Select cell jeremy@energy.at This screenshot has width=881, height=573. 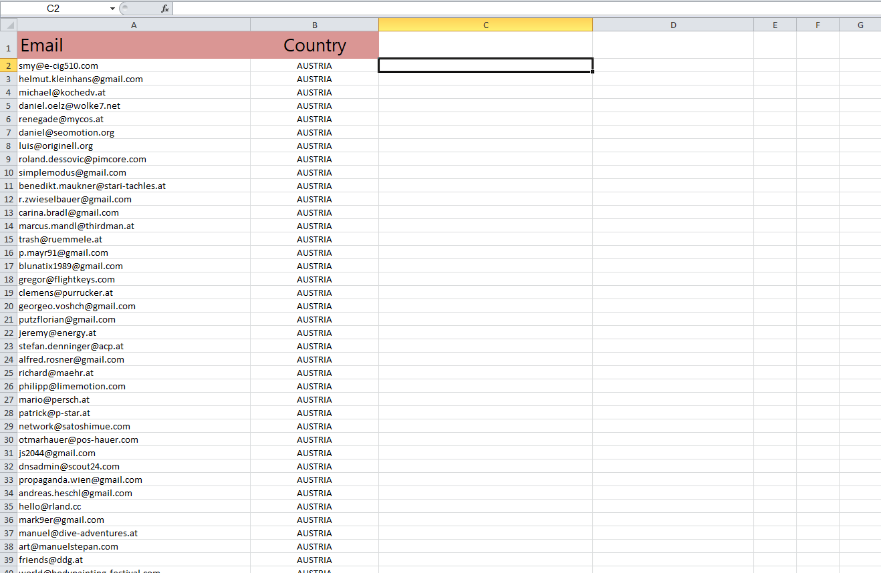[134, 333]
